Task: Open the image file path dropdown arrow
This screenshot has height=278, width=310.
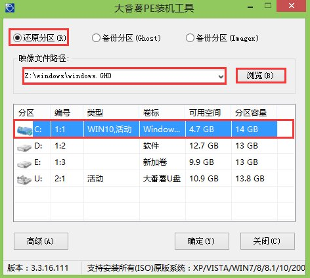Action: [221, 76]
